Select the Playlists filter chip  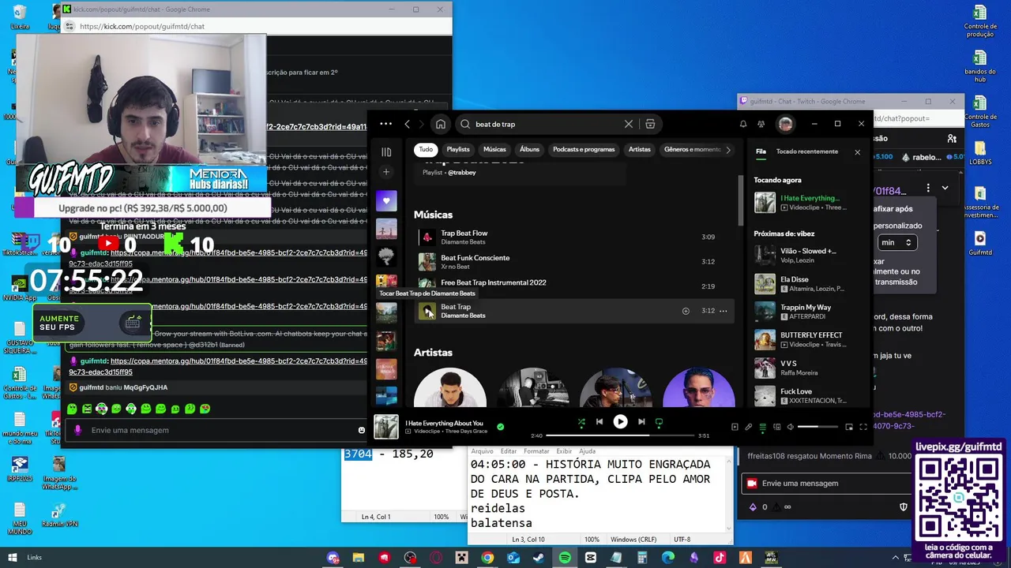(458, 149)
